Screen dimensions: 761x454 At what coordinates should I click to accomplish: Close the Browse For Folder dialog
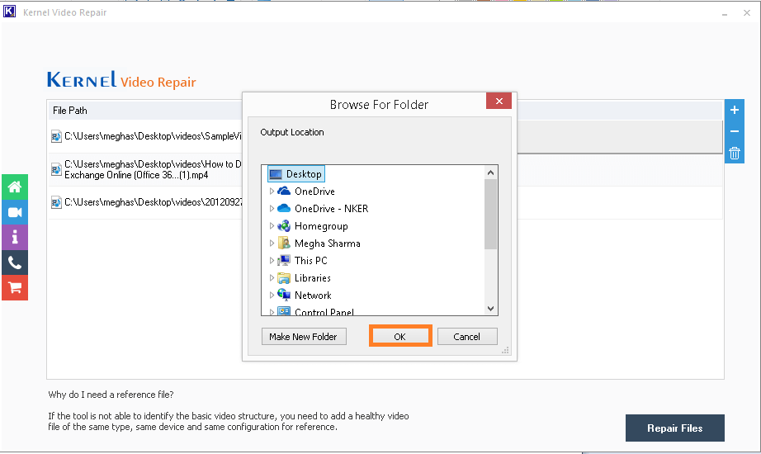pos(499,101)
